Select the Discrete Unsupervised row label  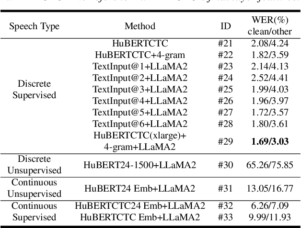point(35,164)
